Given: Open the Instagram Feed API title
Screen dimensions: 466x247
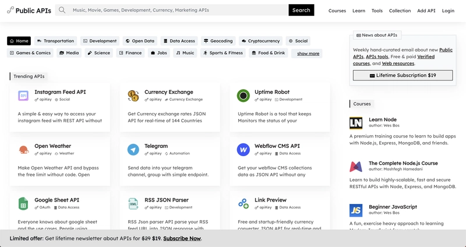Looking at the screenshot, I should coord(60,92).
